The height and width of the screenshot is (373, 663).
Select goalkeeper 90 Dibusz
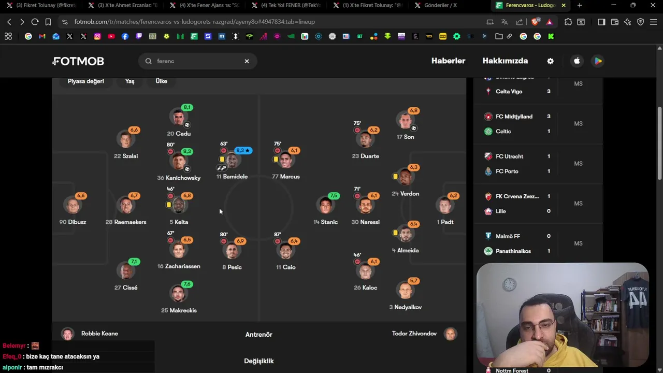click(73, 209)
